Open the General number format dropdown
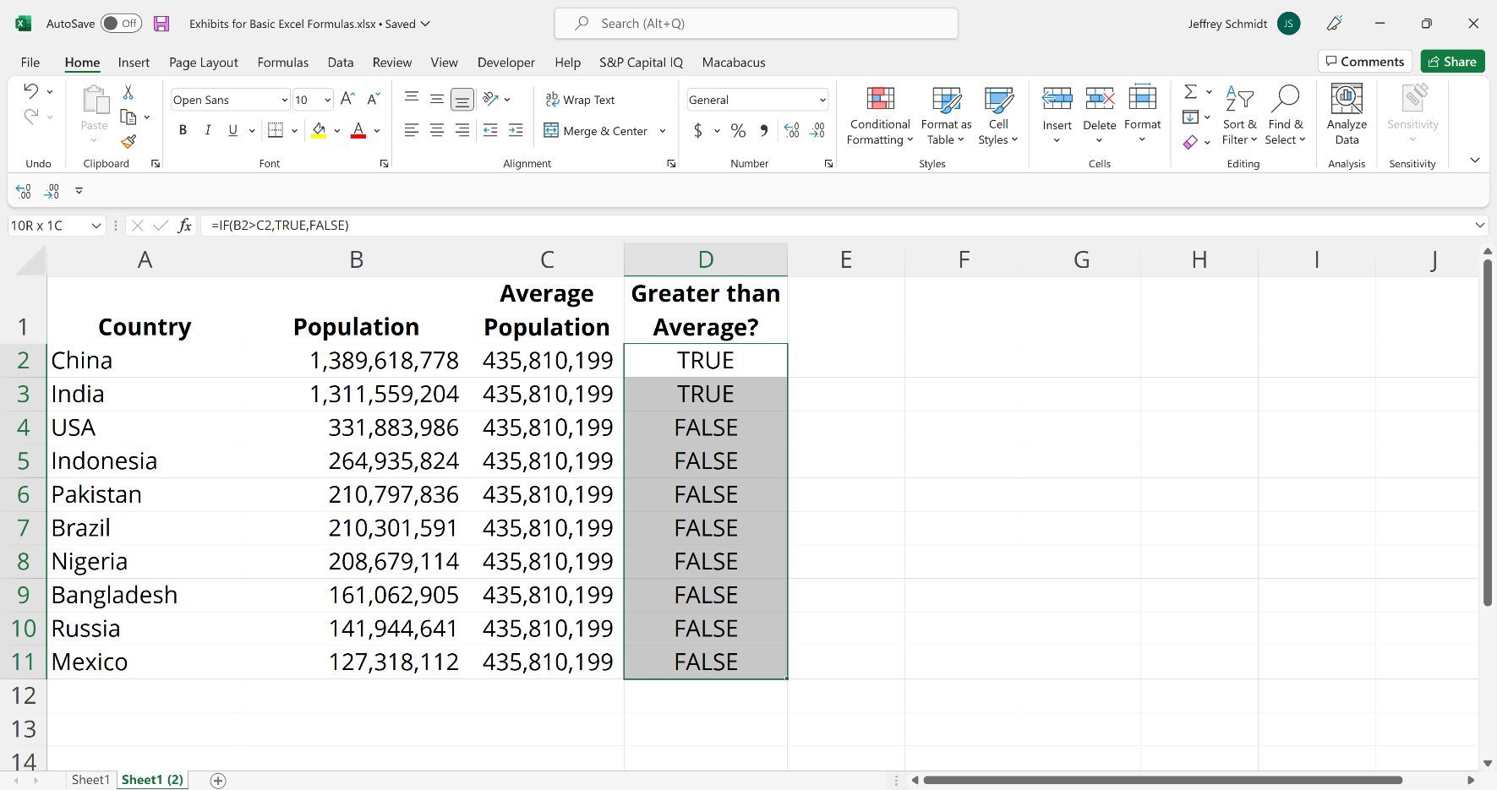1497x790 pixels. 822,101
